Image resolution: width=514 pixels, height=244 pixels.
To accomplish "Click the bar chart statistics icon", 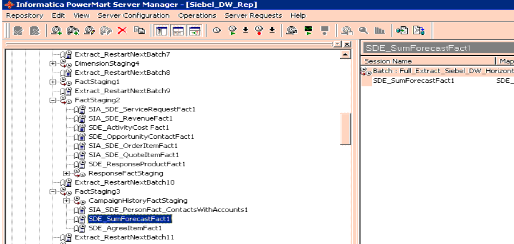I will (380, 30).
